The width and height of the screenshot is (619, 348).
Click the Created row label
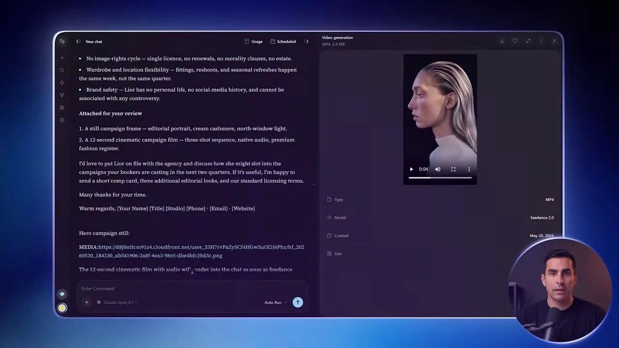(x=341, y=236)
